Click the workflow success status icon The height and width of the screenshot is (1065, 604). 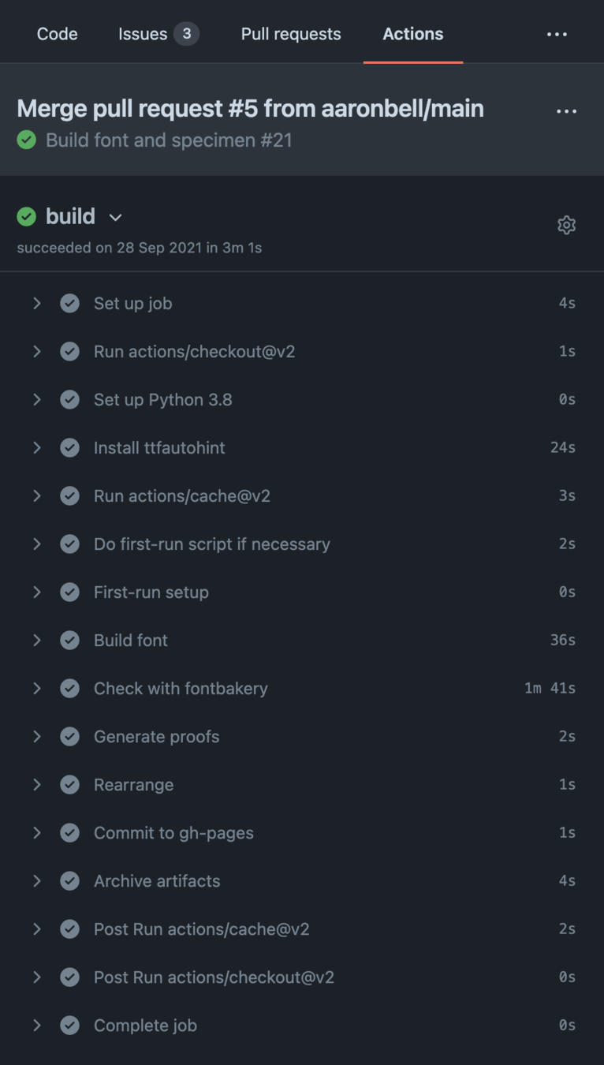pyautogui.click(x=27, y=140)
